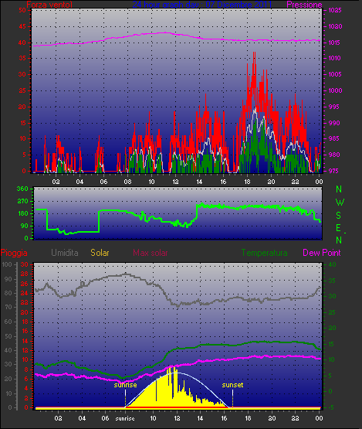
Task: Click the 'E' compass direction label
Action: pos(339,228)
